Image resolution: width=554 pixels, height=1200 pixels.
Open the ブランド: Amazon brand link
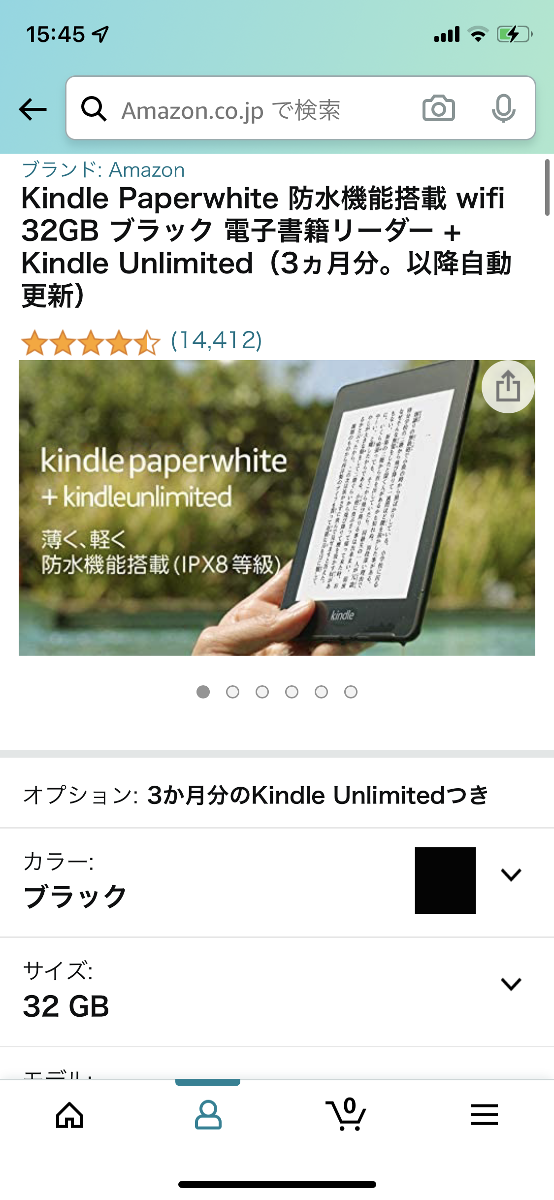coord(103,170)
